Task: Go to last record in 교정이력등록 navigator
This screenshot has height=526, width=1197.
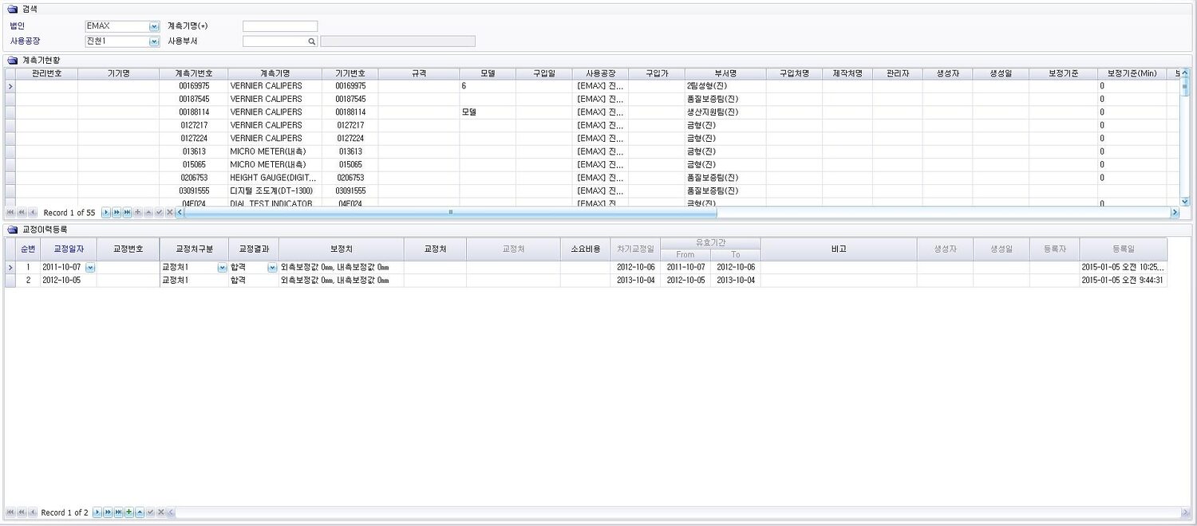Action: [119, 512]
